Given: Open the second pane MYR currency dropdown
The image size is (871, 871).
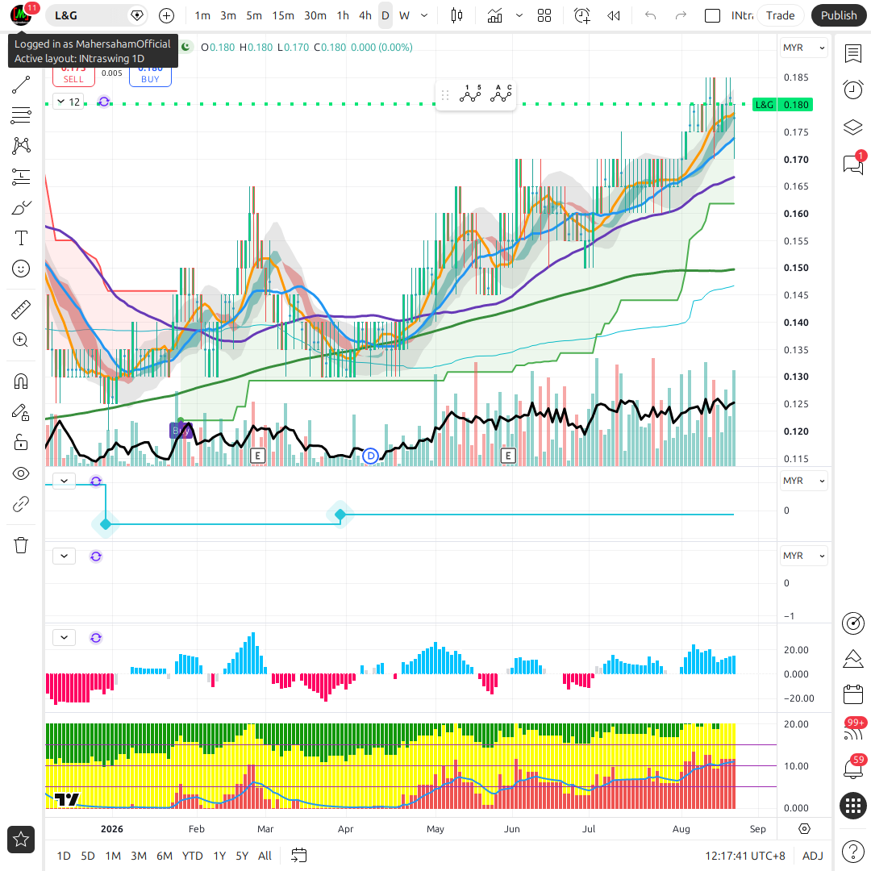Looking at the screenshot, I should (804, 481).
